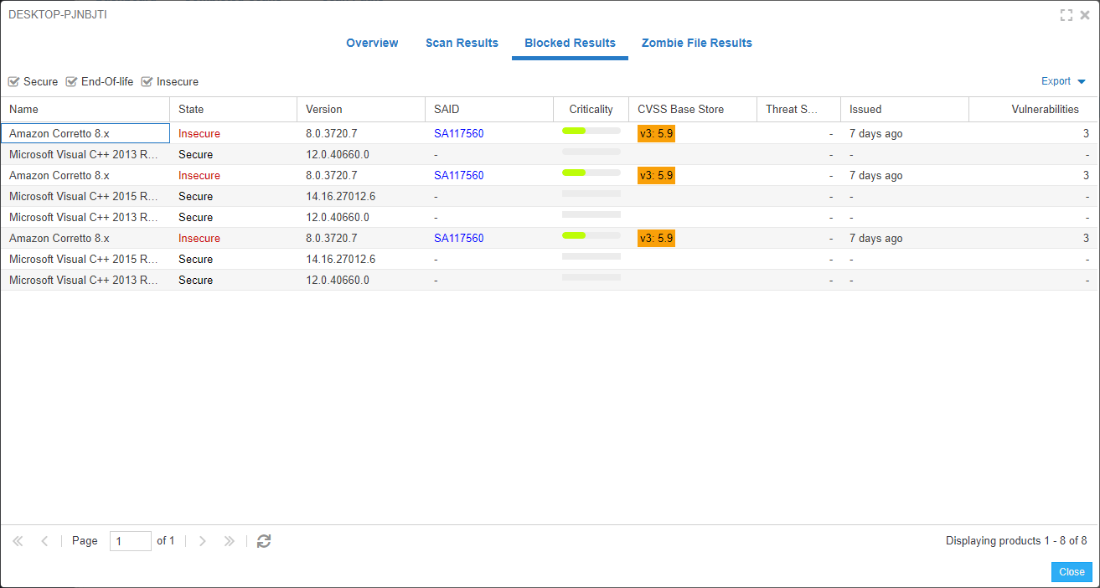Image resolution: width=1100 pixels, height=588 pixels.
Task: Go to the previous page arrow
Action: [x=45, y=541]
